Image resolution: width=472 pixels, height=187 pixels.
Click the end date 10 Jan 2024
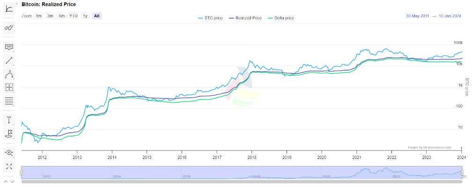pyautogui.click(x=450, y=16)
